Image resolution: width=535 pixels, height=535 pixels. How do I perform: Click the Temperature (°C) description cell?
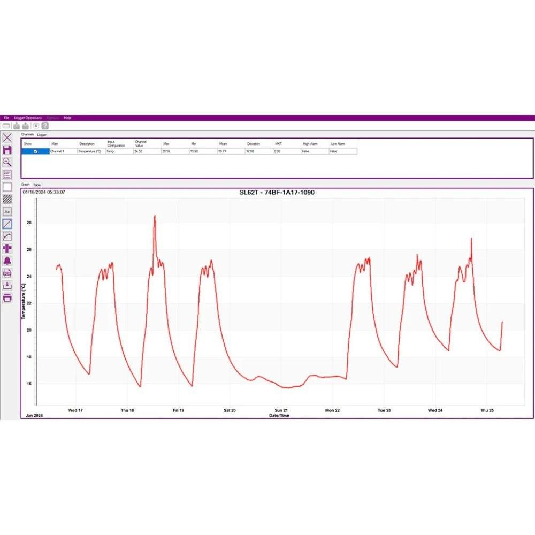click(x=90, y=151)
